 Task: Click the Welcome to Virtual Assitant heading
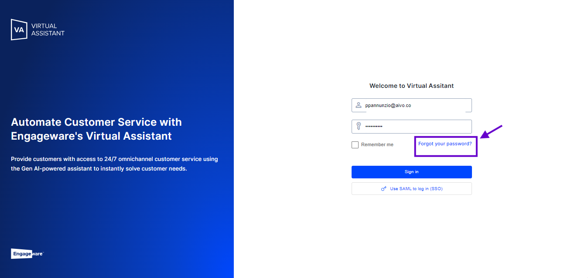point(411,86)
